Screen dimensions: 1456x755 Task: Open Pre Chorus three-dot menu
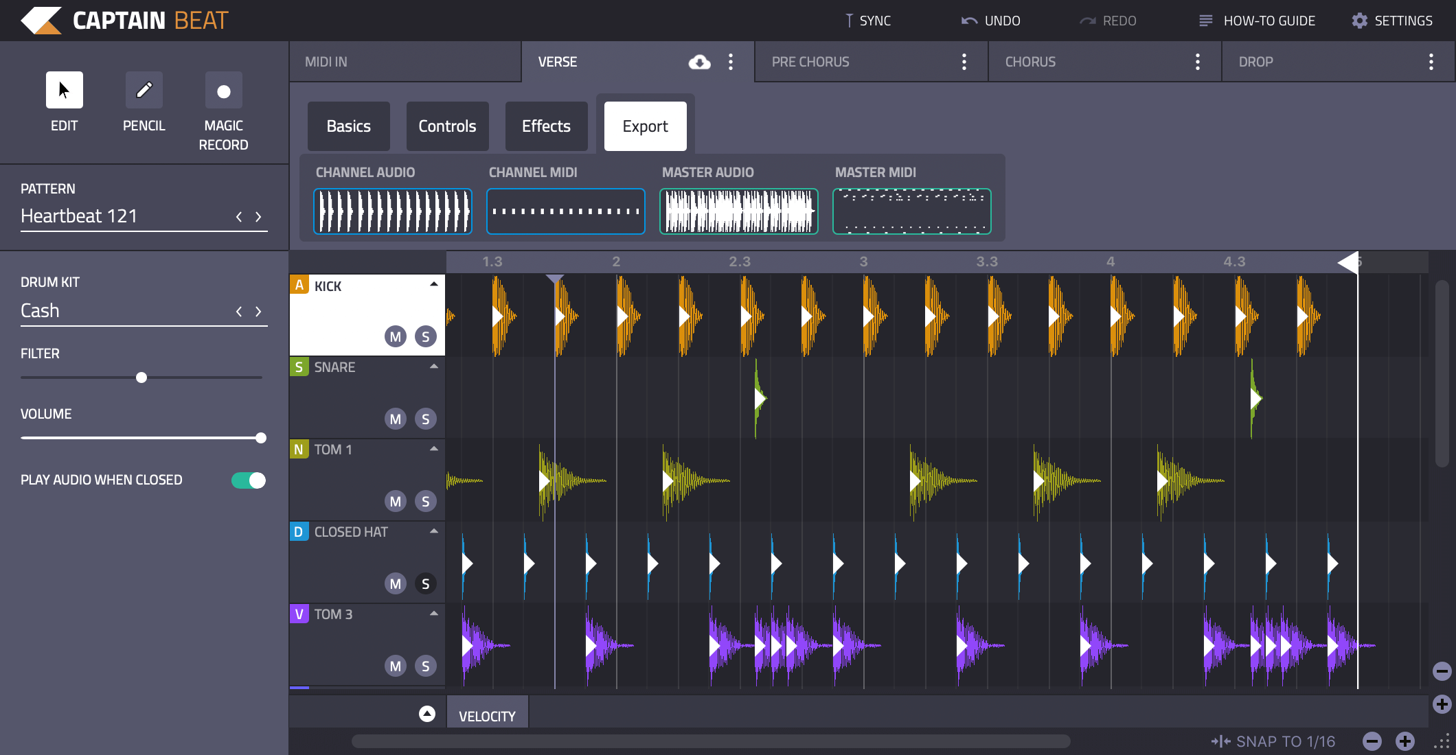(x=964, y=62)
